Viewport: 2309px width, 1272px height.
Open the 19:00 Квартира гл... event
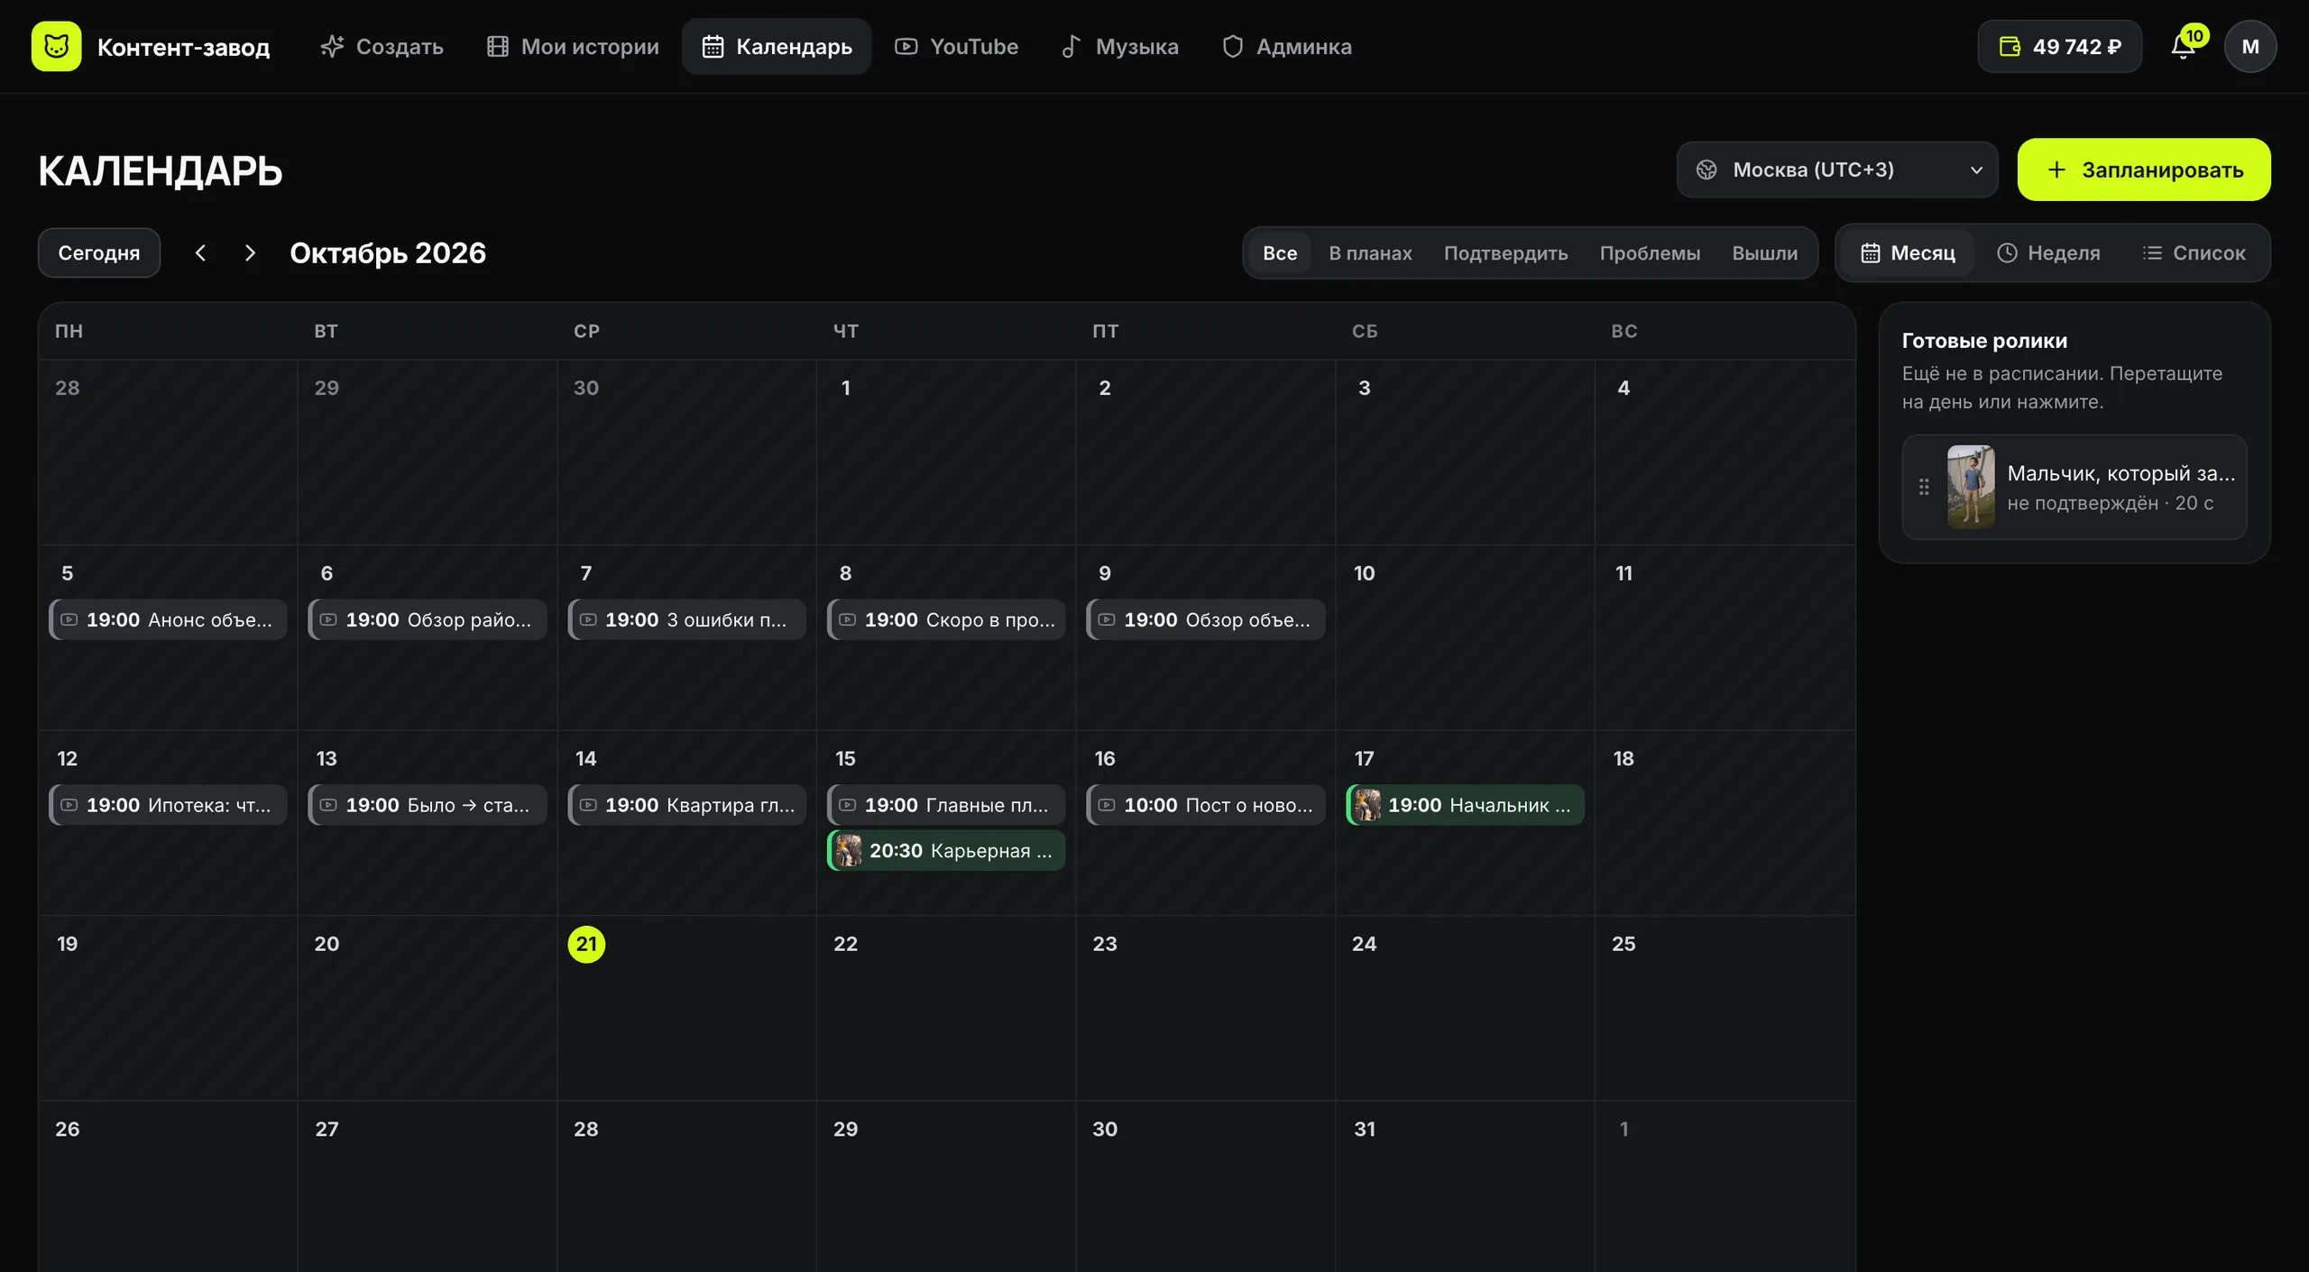[686, 805]
